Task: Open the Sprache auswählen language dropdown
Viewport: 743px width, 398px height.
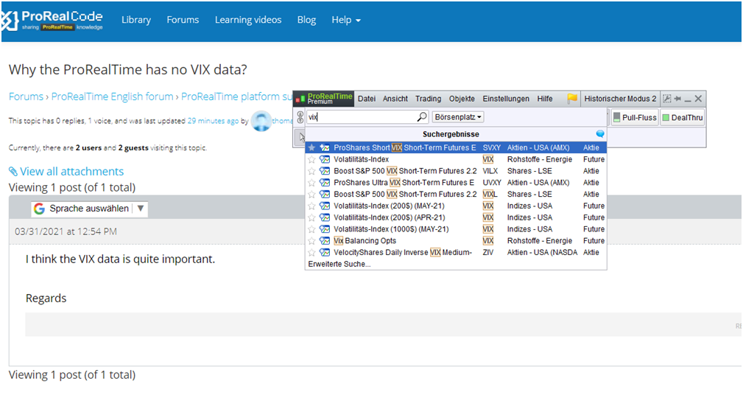Action: [90, 209]
